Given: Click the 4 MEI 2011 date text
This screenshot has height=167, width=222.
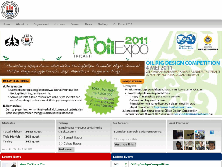Looking at the screenshot, I should pos(159,68).
